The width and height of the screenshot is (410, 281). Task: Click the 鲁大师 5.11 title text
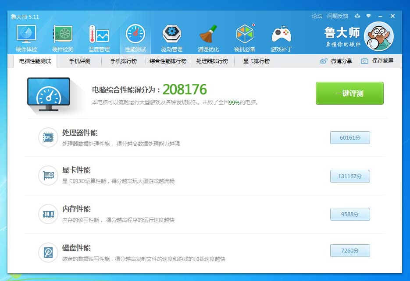coord(25,17)
